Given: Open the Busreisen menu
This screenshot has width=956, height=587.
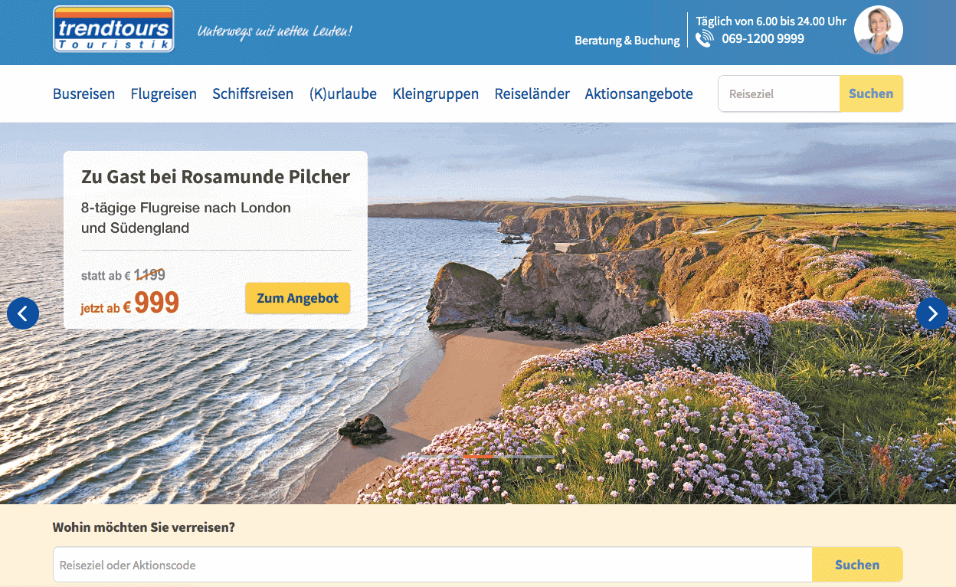Looking at the screenshot, I should 83,93.
